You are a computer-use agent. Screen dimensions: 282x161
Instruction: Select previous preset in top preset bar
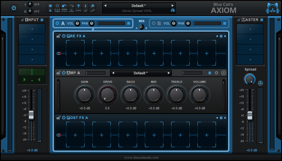(105, 6)
